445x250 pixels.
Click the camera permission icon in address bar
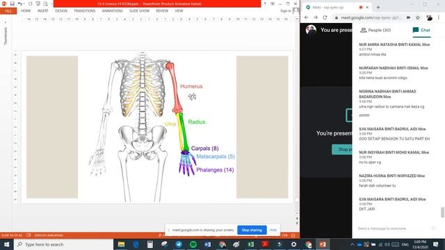408,17
